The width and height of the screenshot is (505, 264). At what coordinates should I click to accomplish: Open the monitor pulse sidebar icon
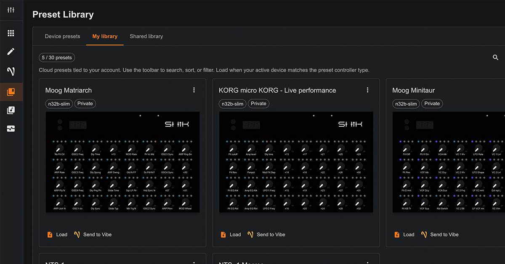coord(11,129)
